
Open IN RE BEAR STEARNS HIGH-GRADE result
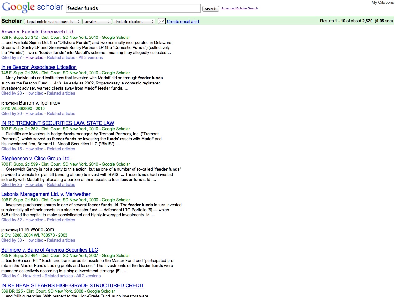click(x=73, y=286)
